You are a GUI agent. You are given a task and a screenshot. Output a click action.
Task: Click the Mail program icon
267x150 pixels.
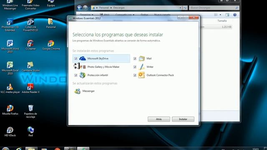[141, 58]
